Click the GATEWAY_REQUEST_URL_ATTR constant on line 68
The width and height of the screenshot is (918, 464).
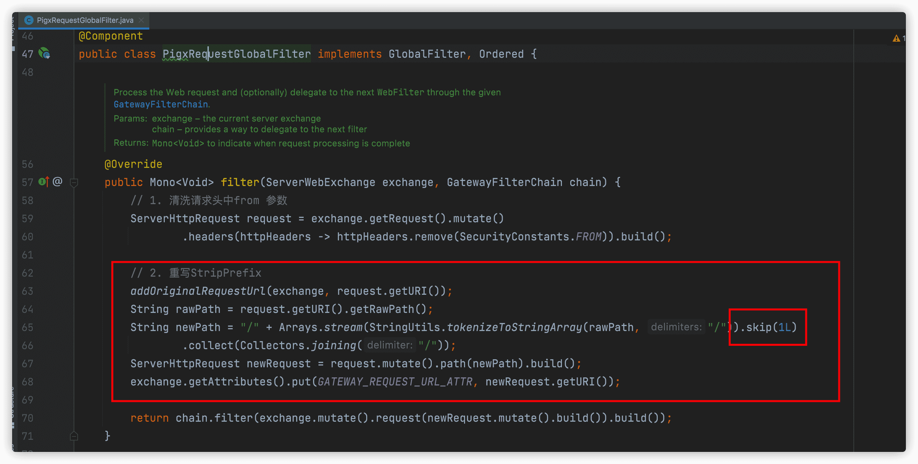tap(394, 382)
